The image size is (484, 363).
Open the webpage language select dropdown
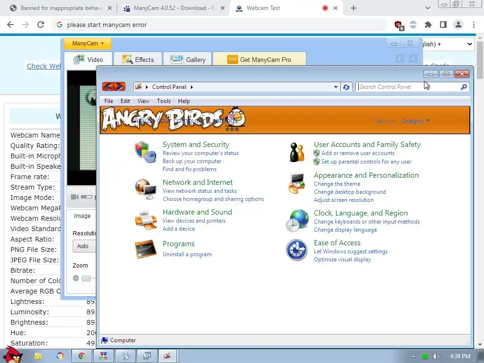coord(448,44)
